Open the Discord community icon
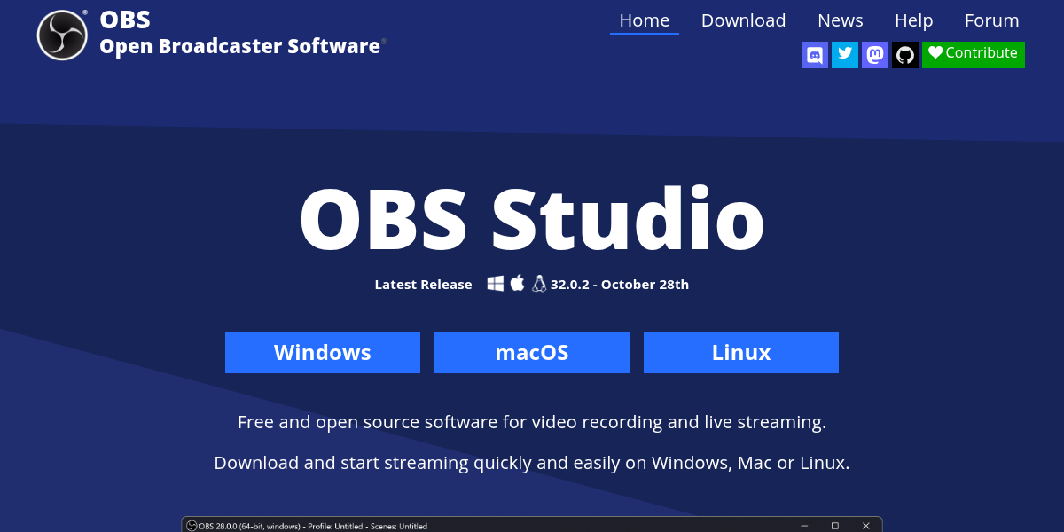The image size is (1064, 532). click(814, 54)
